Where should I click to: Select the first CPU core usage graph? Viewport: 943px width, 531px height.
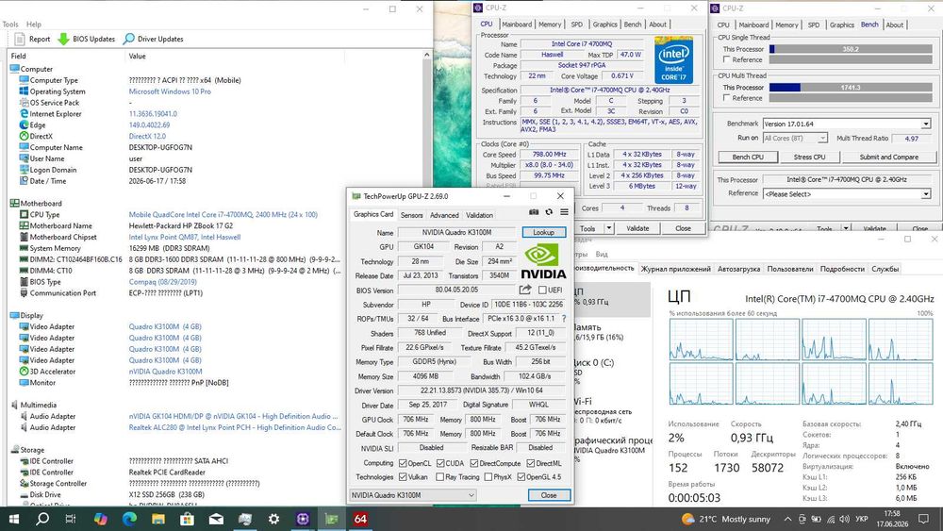pos(701,340)
